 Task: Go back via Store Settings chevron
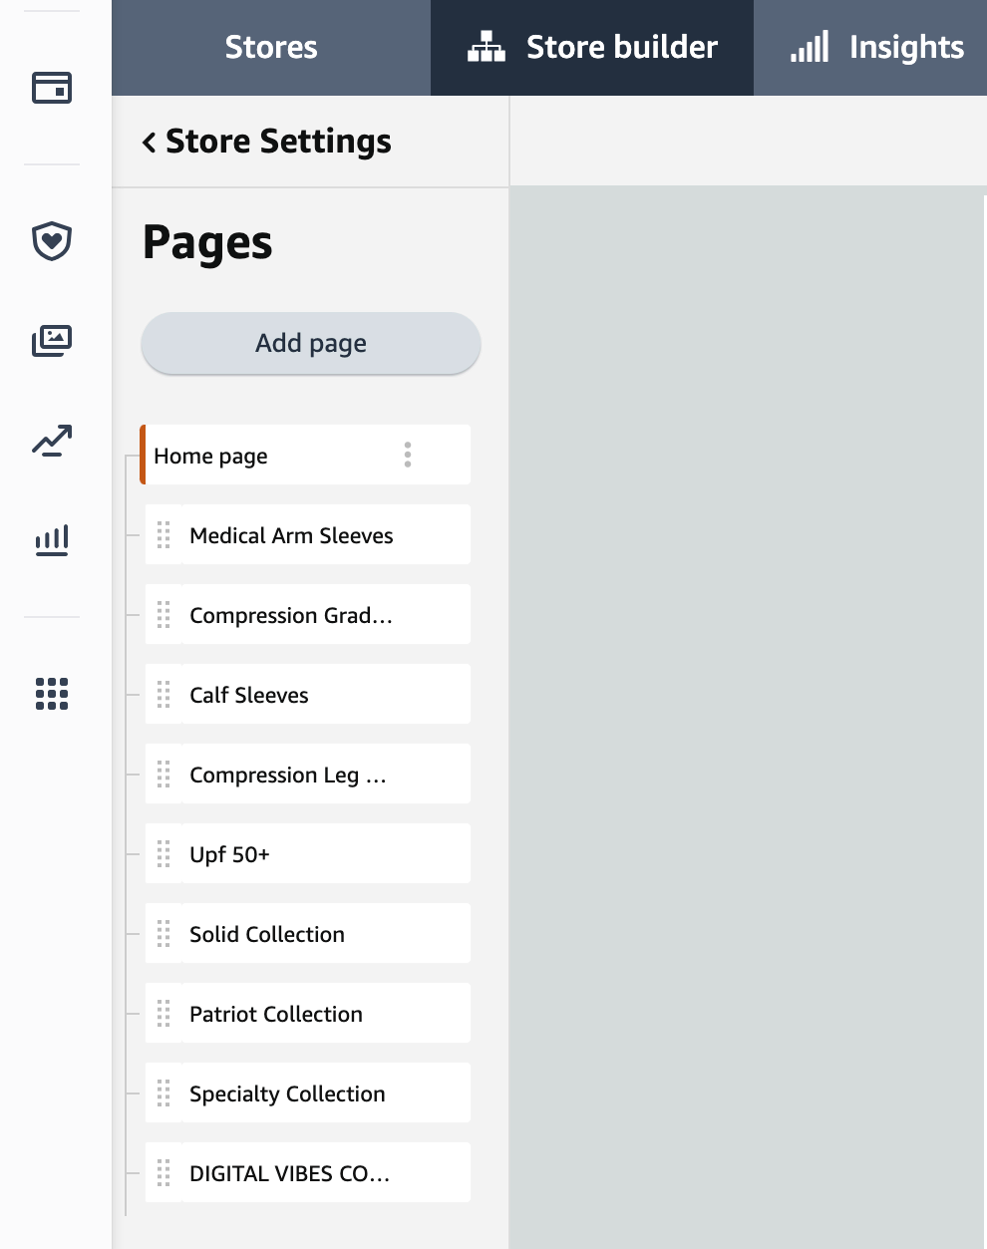point(150,143)
